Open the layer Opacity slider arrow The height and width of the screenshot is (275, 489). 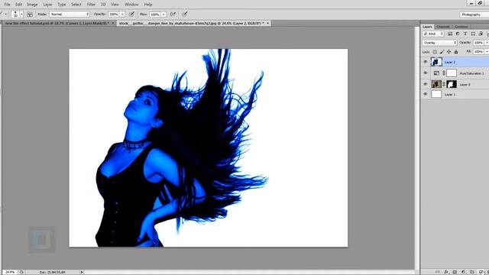(487, 43)
